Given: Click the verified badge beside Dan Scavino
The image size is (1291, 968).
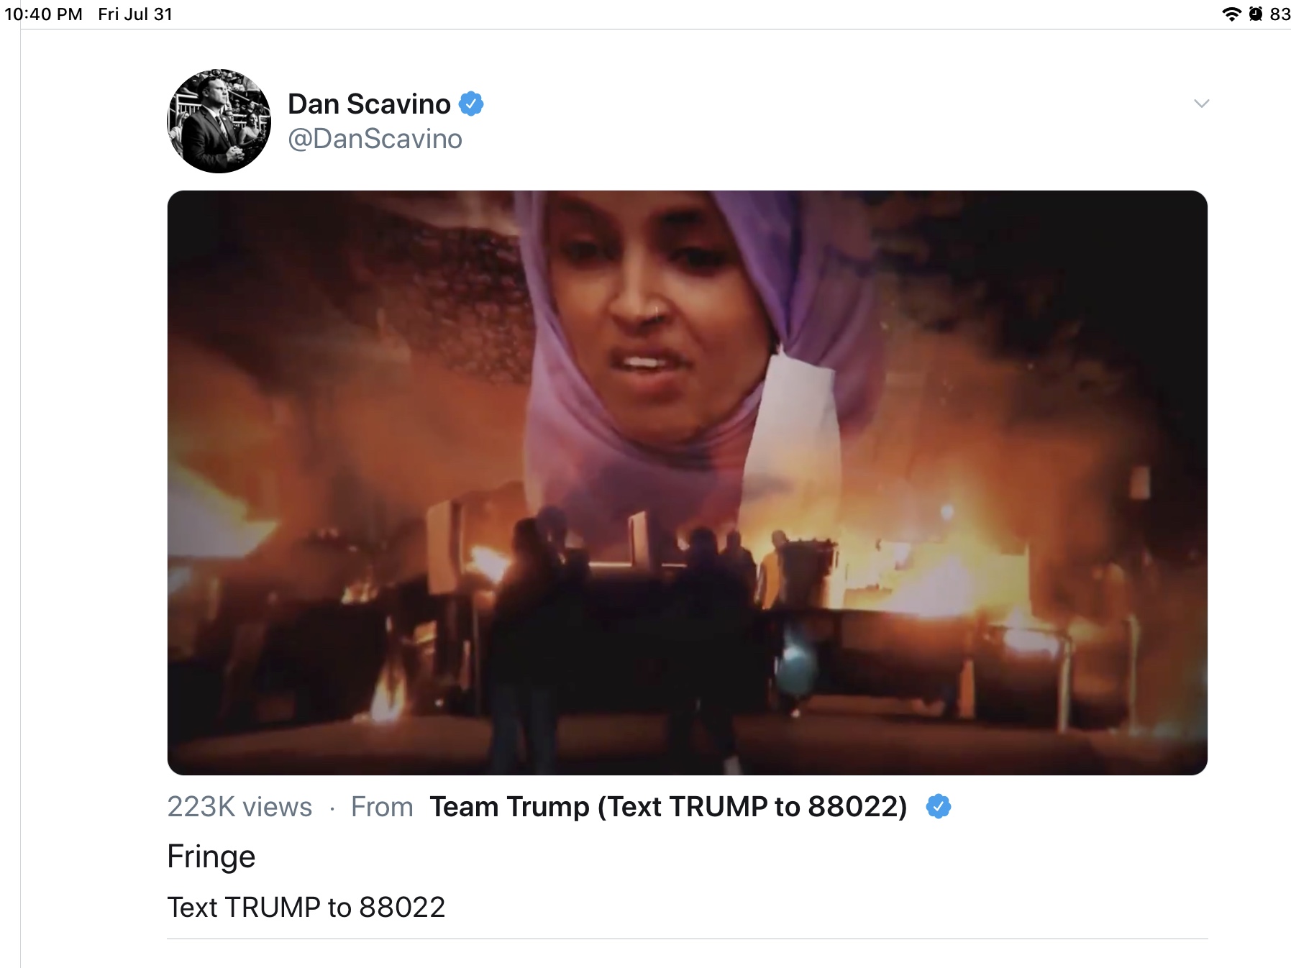Looking at the screenshot, I should click(x=471, y=104).
